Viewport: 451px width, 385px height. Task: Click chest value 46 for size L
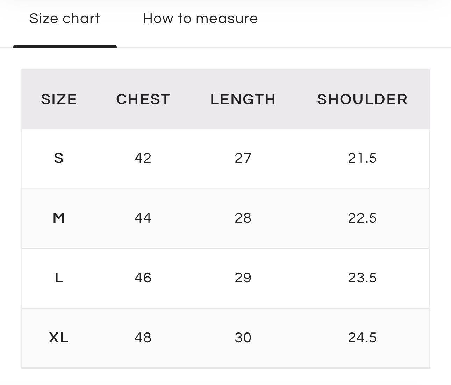(x=143, y=278)
